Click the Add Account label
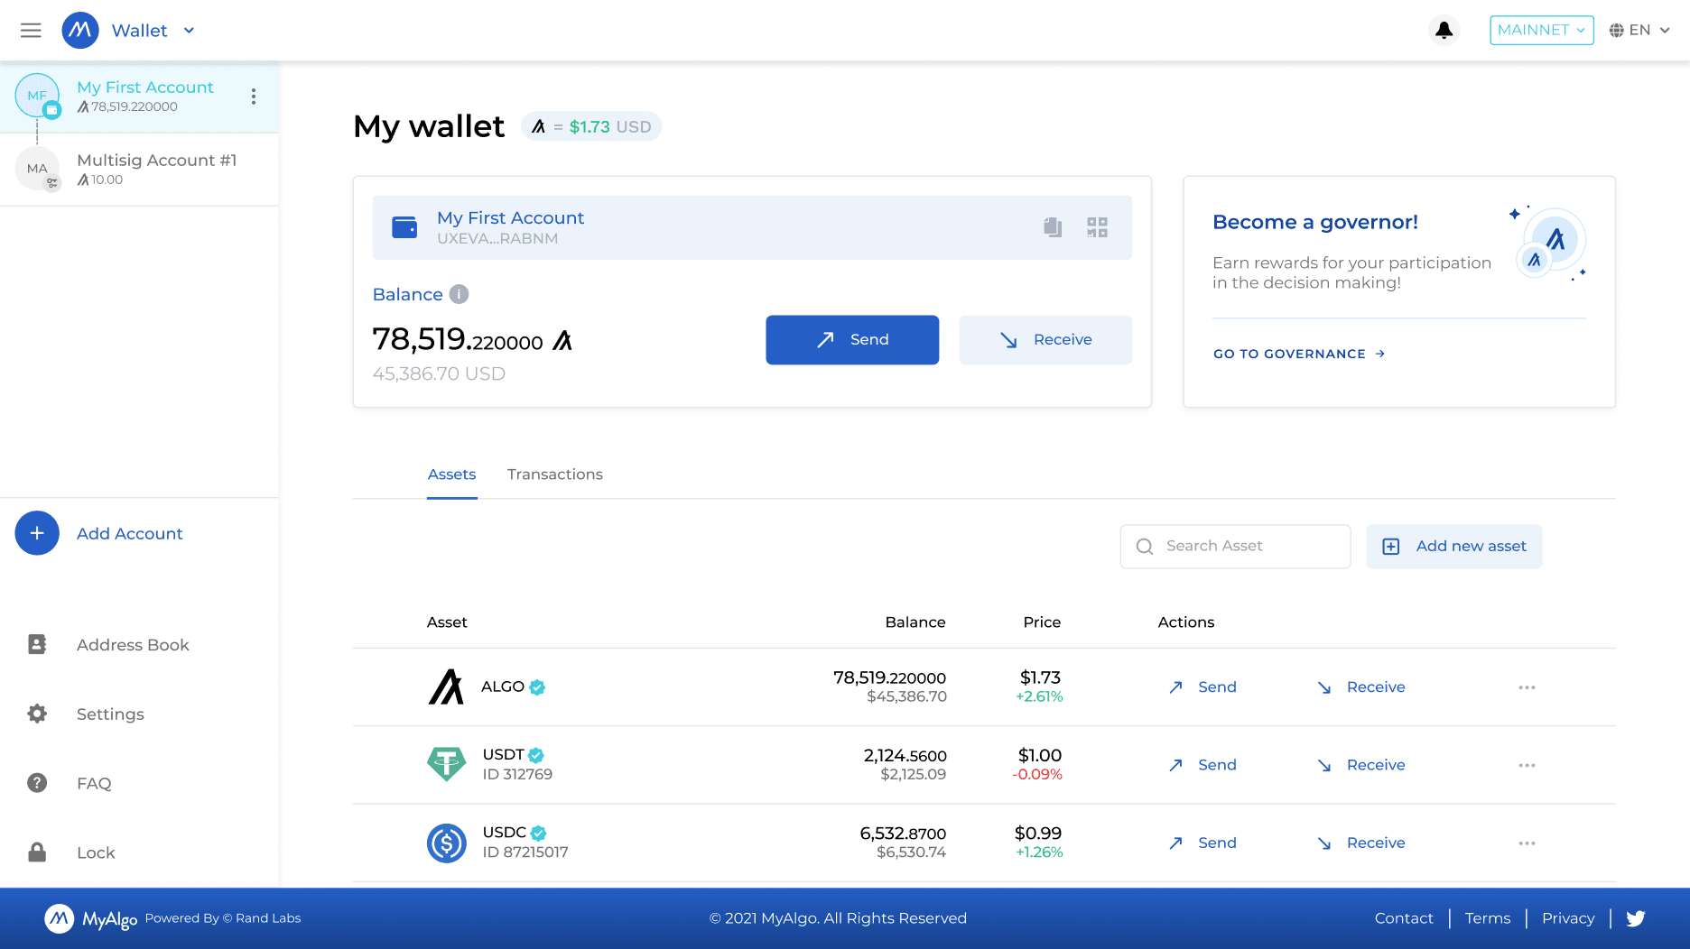 pos(130,534)
